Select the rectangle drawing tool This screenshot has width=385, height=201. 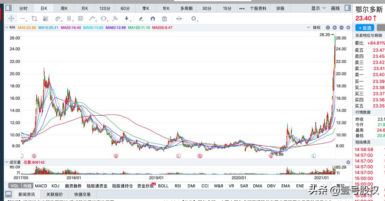coord(34,19)
